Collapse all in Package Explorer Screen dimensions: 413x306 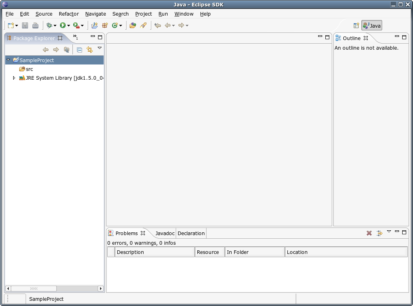[x=79, y=50]
